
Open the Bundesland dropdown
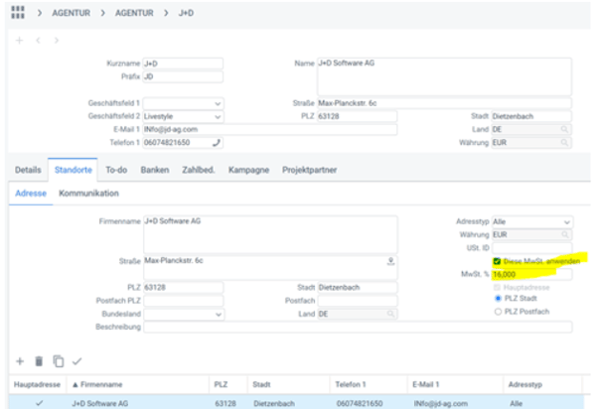[x=219, y=315]
